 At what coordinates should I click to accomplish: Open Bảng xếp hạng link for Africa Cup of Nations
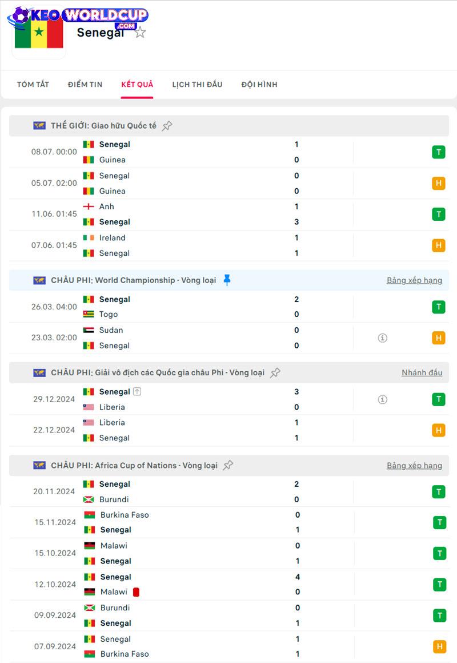tap(414, 466)
